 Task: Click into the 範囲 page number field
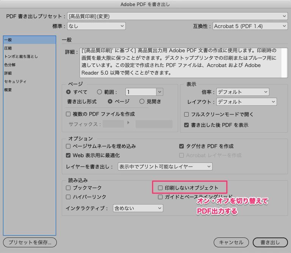(141, 92)
